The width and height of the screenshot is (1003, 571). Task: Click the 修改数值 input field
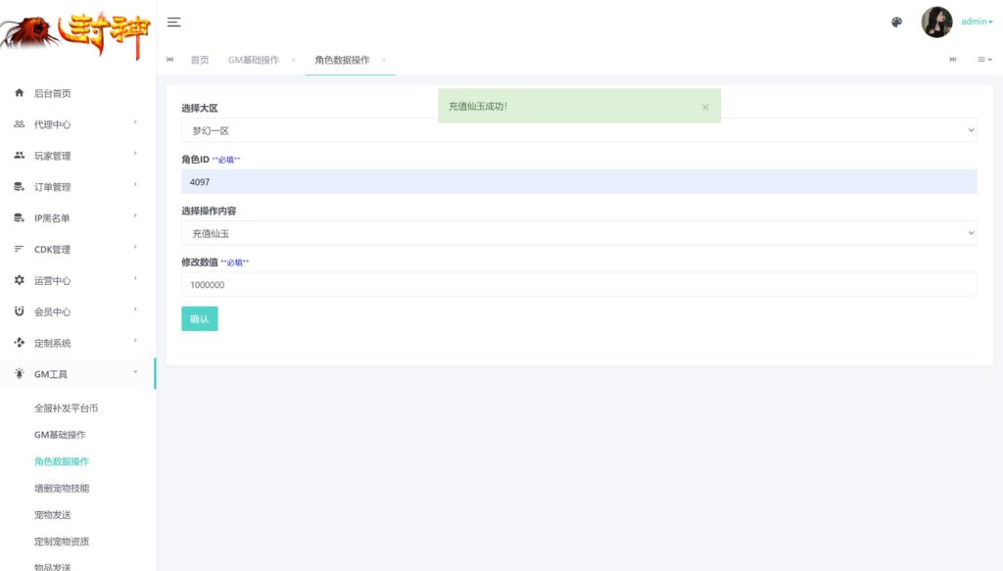pyautogui.click(x=579, y=284)
